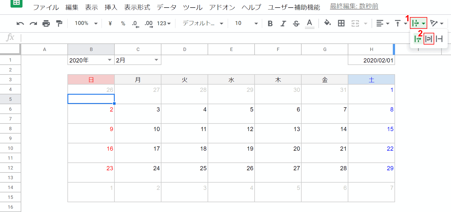The image size is (451, 212).
Task: Open the 編集 menu
Action: [72, 8]
